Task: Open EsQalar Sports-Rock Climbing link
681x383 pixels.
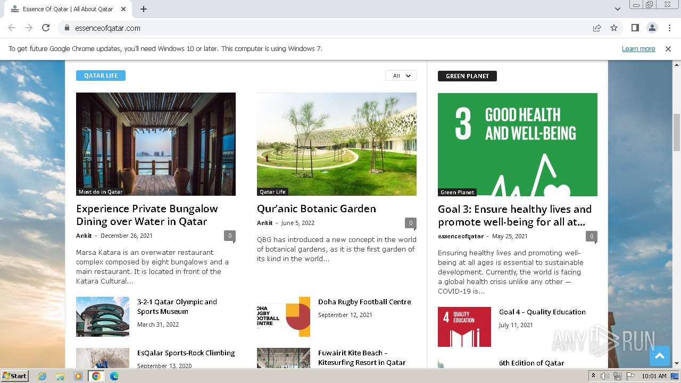Action: (x=186, y=353)
